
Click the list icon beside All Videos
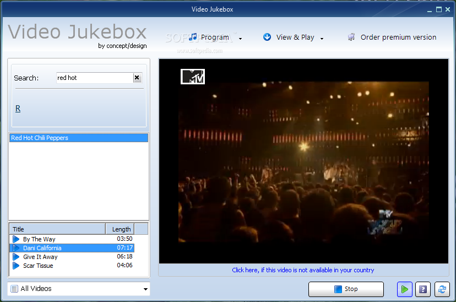click(x=14, y=289)
